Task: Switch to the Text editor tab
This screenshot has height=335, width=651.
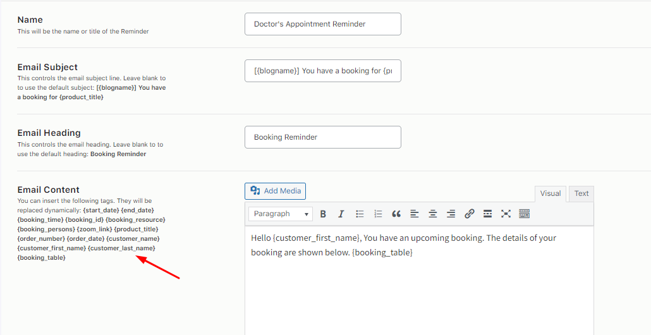Action: (581, 193)
